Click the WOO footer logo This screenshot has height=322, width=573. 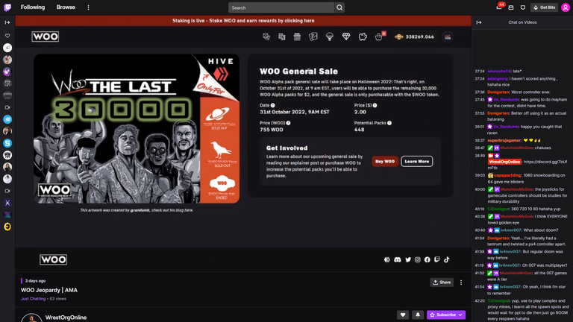54,259
